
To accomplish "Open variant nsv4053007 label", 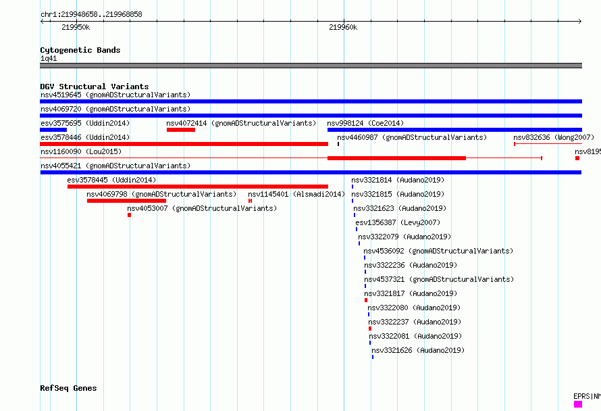I will 202,208.
